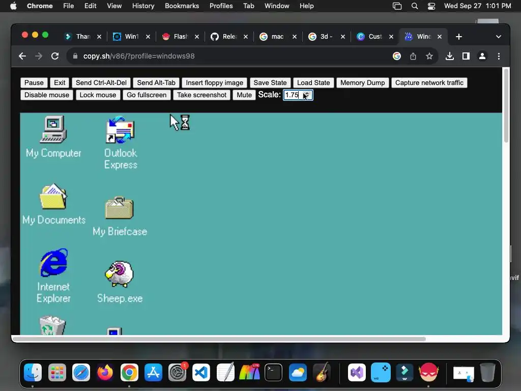Open the Chrome profile avatar
The height and width of the screenshot is (391, 521).
[x=482, y=56]
